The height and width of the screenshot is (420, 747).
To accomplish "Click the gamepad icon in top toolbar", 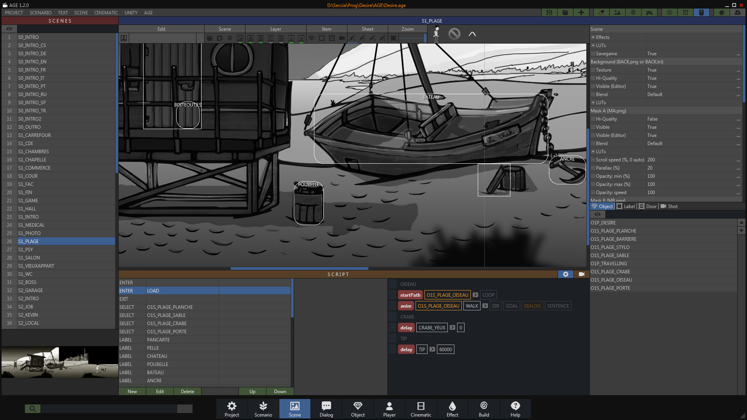I will (x=649, y=12).
